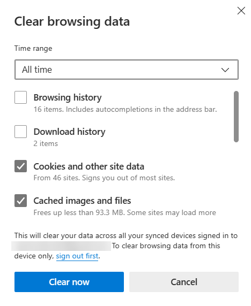251x306 pixels.
Task: Click the Cached images and files label
Action: pos(82,201)
